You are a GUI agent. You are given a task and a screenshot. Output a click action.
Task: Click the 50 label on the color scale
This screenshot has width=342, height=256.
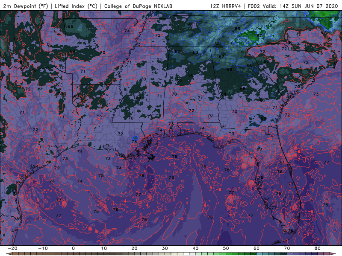click(x=226, y=248)
